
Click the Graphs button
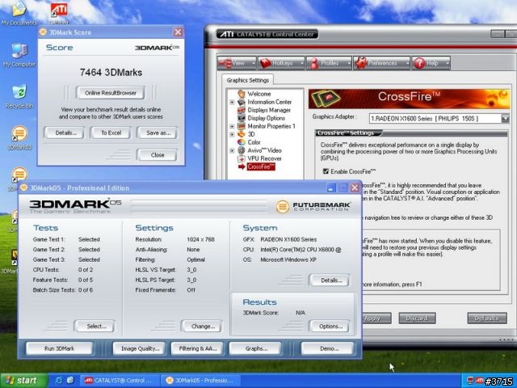[256, 348]
